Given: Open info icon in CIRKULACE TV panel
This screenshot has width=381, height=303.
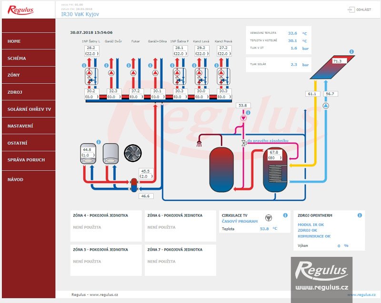Looking at the screenshot, I should (x=285, y=215).
